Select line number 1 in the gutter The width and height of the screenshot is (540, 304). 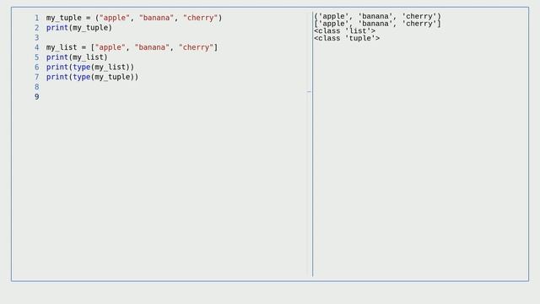[x=37, y=18]
